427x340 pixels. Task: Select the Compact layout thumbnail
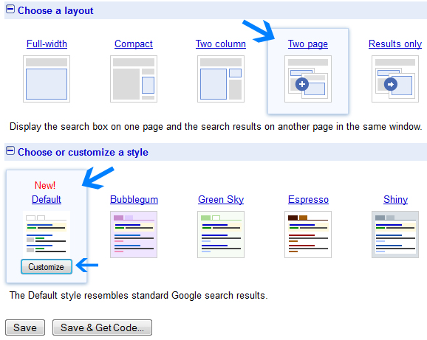pos(134,79)
